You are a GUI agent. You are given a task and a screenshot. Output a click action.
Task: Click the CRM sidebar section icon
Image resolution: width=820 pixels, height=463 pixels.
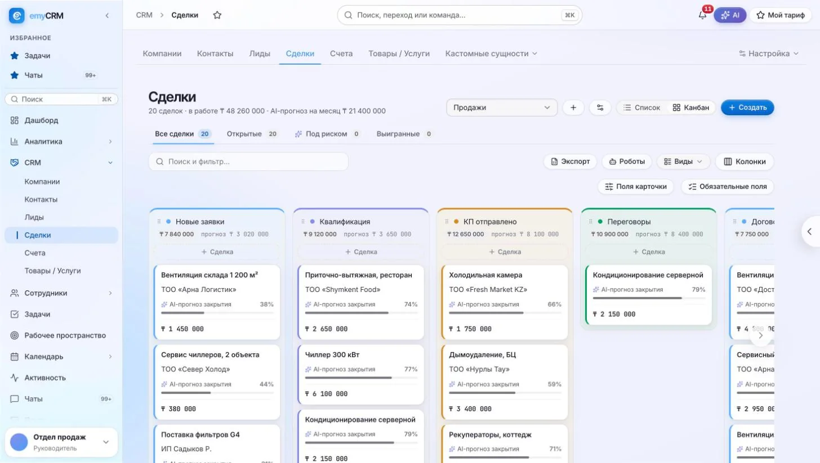15,163
